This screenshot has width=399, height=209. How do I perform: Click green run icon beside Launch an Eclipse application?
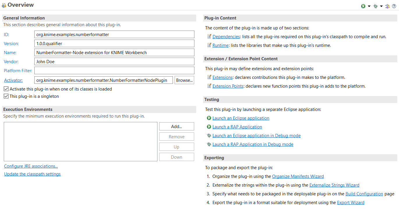pos(209,118)
